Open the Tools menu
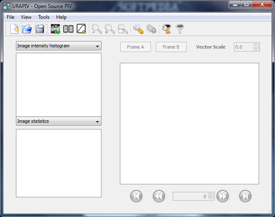 pos(44,17)
